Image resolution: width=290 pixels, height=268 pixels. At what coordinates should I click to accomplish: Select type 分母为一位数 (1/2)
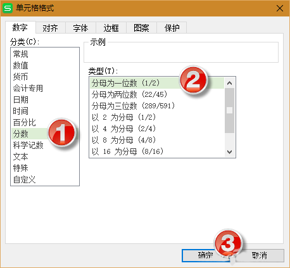(157, 83)
